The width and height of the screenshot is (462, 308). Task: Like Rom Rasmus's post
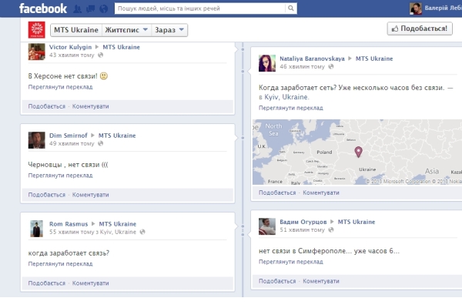(x=46, y=283)
